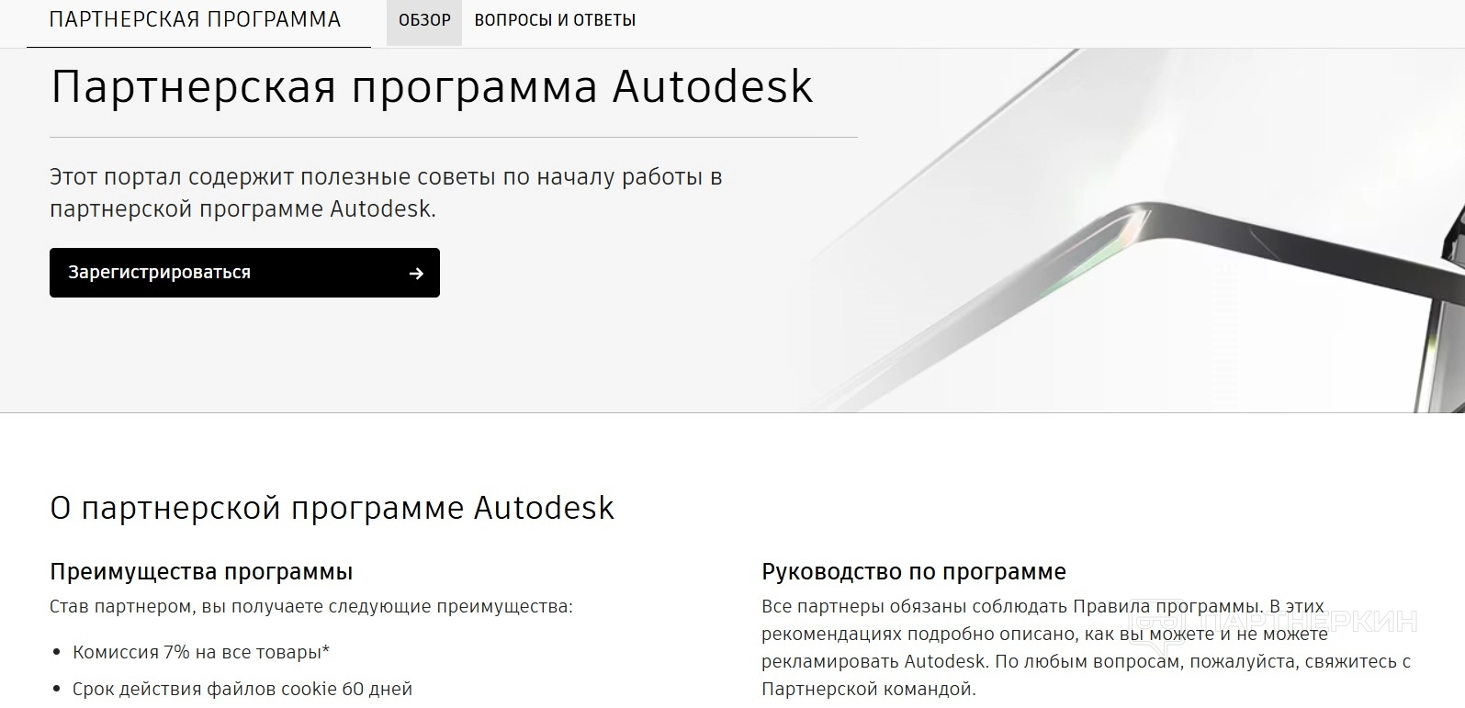Click the Преимущества программы subheading
This screenshot has height=708, width=1465.
pos(201,572)
